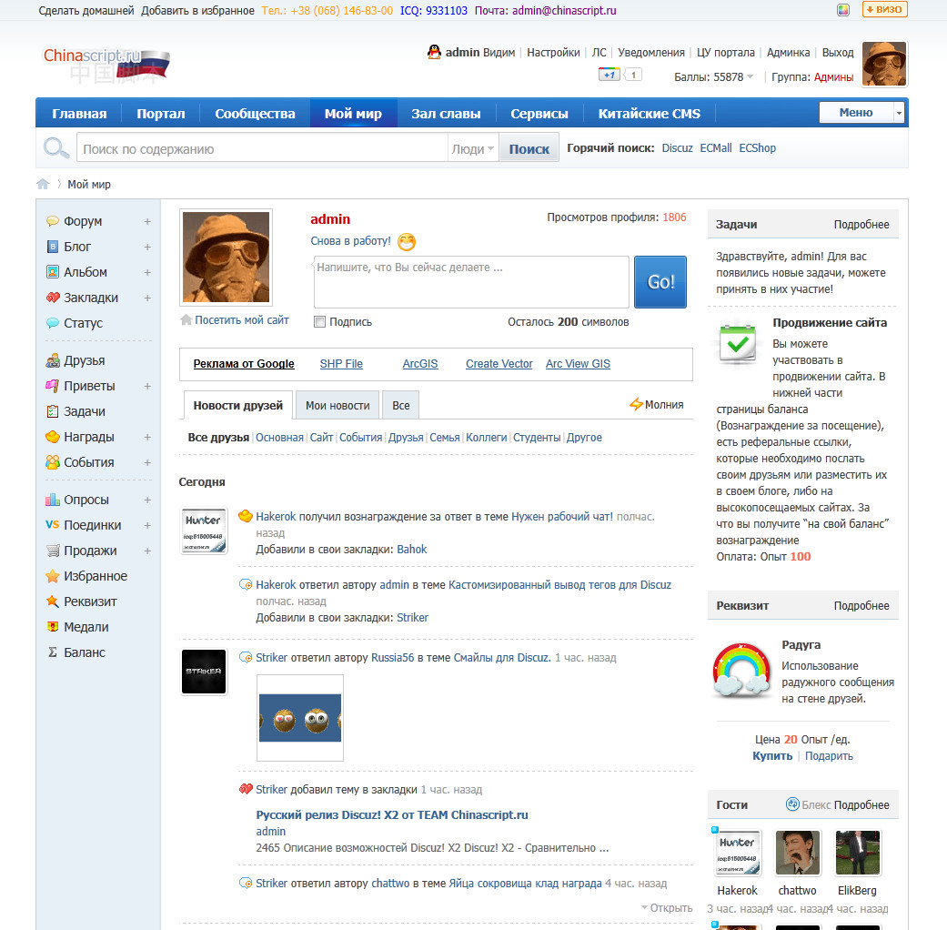Open the Приветы sidebar icon

(53, 386)
